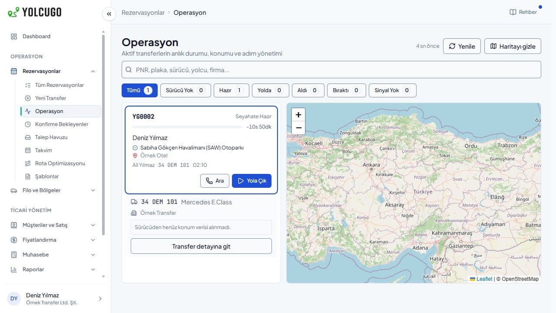Click the Konfirme Bekleyenler clock icon
Screen dimensions: 556x313
coord(28,124)
